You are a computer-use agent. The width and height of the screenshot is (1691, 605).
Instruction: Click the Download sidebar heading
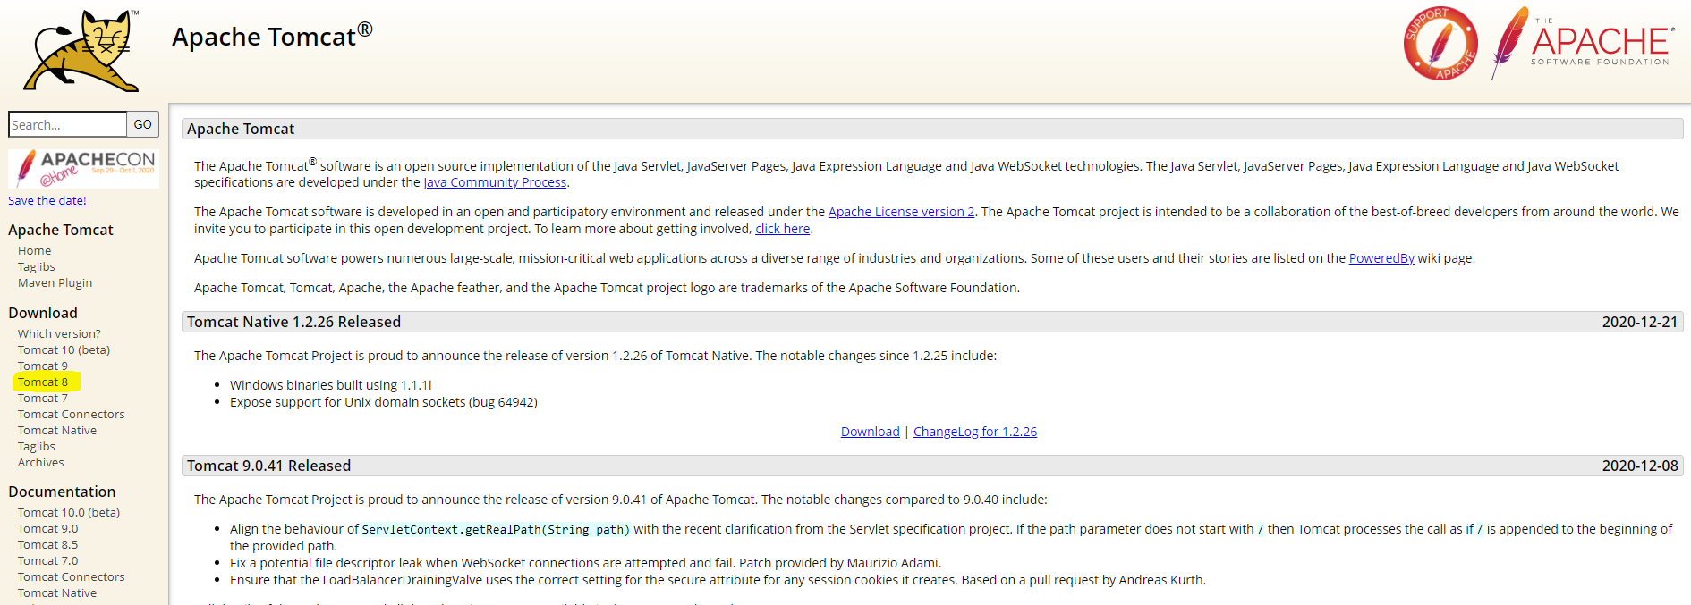coord(43,313)
